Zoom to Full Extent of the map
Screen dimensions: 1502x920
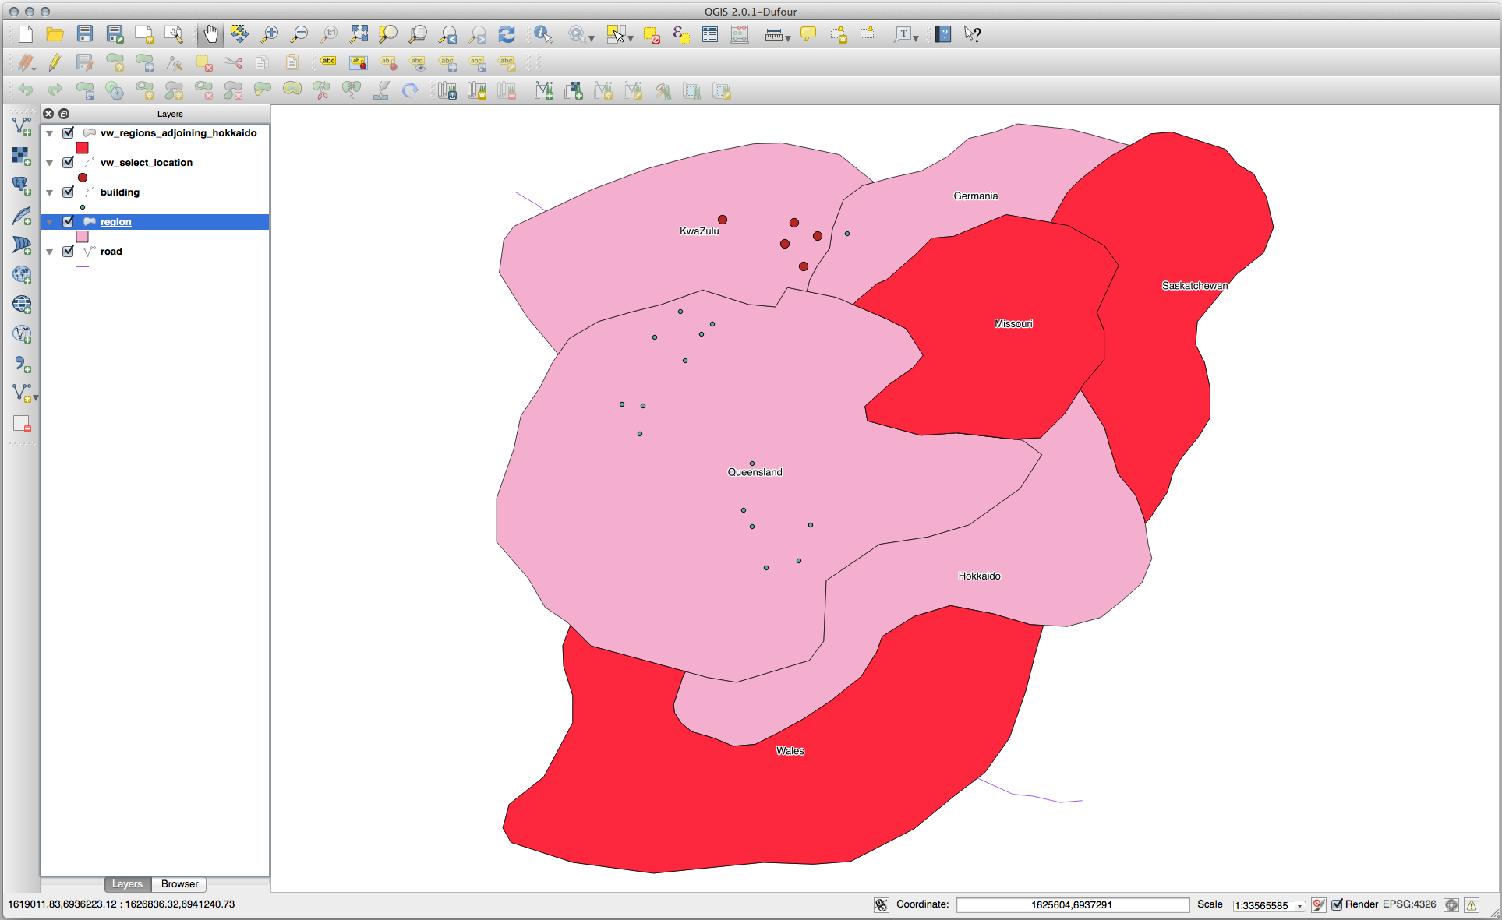coord(359,33)
